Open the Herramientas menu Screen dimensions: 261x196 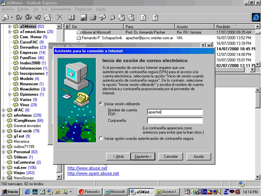(61, 9)
